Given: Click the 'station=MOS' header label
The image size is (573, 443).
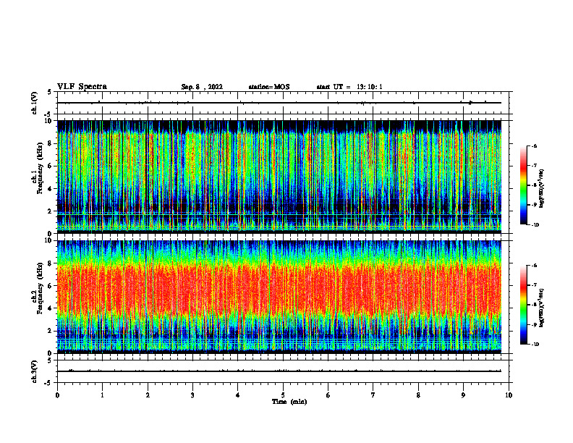Looking at the screenshot, I should [269, 87].
